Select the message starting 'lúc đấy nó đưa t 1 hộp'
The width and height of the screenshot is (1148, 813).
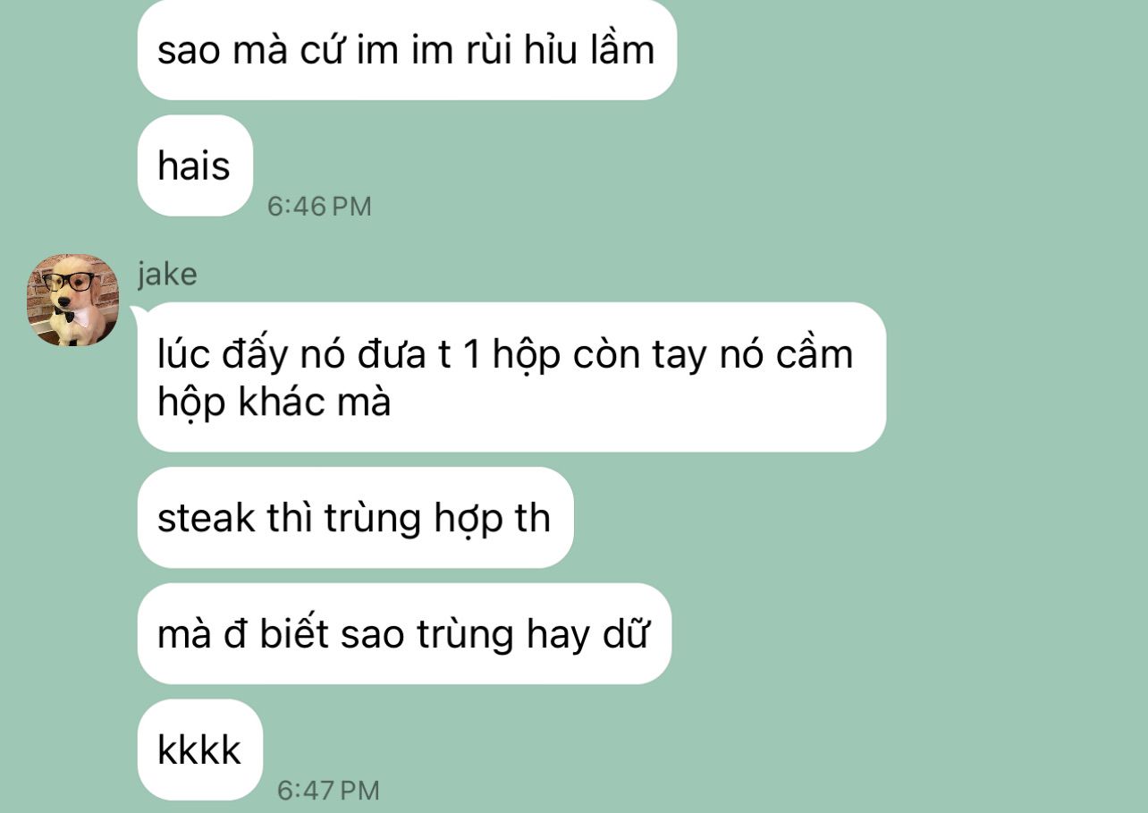[511, 377]
